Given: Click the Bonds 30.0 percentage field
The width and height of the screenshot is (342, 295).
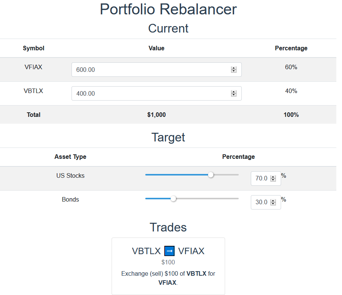Looking at the screenshot, I should click(x=266, y=202).
